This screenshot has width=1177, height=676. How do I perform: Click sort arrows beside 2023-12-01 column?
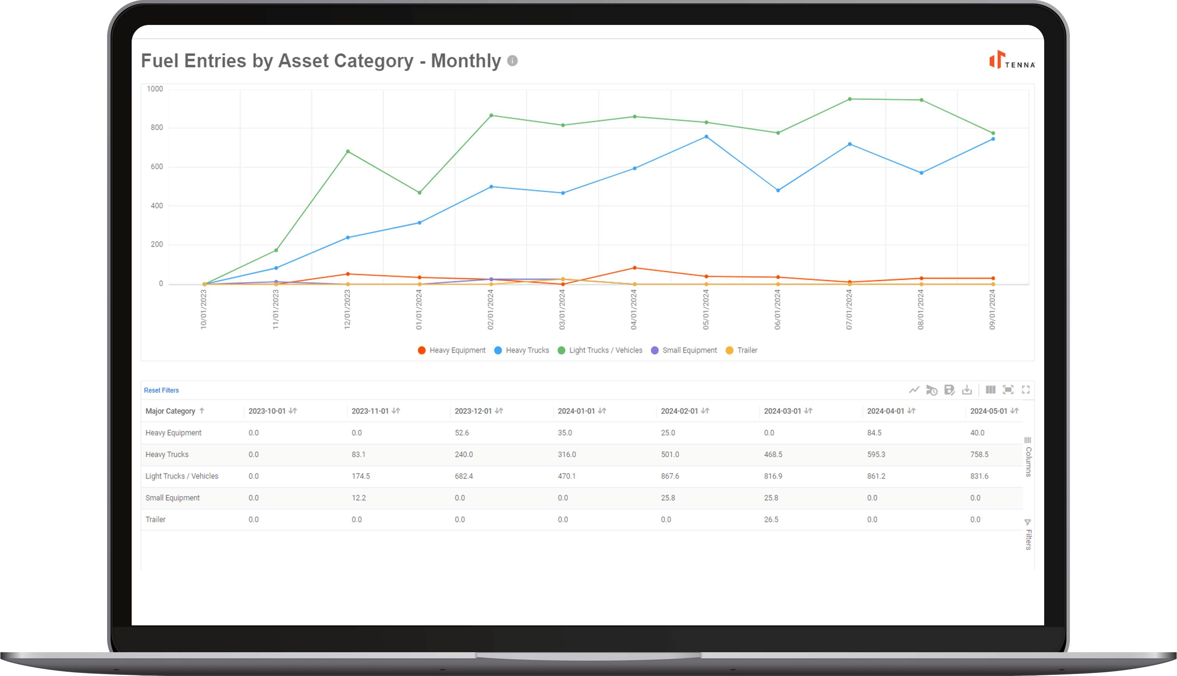499,411
